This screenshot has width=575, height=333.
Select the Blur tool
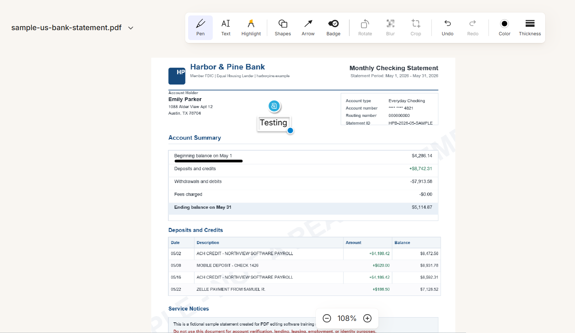(x=391, y=28)
